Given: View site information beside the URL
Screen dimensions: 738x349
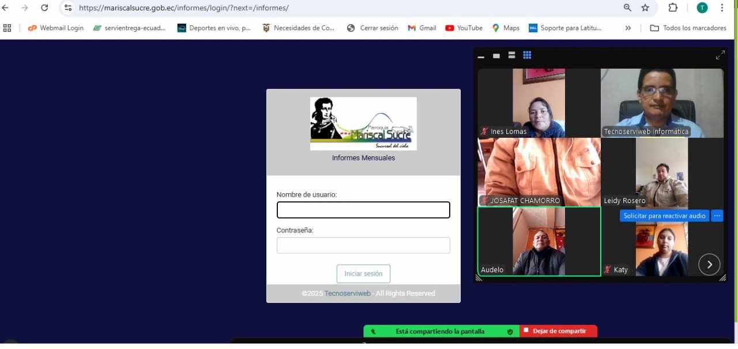Looking at the screenshot, I should click(68, 8).
